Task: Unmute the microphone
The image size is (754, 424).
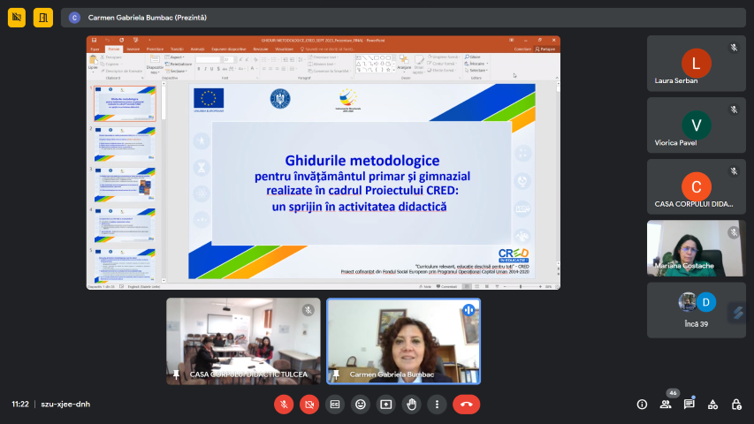Action: click(x=284, y=404)
